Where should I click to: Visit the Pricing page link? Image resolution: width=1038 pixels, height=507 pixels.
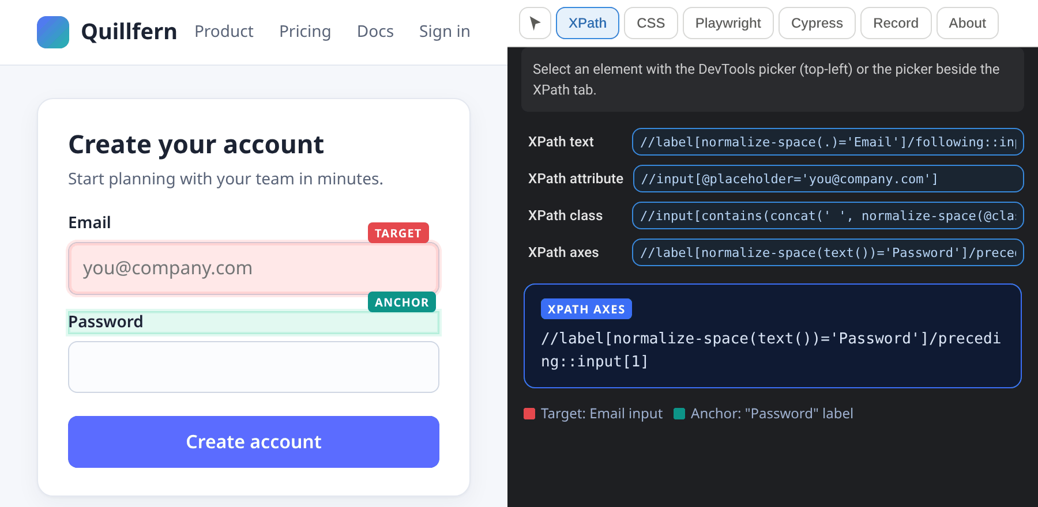point(305,32)
